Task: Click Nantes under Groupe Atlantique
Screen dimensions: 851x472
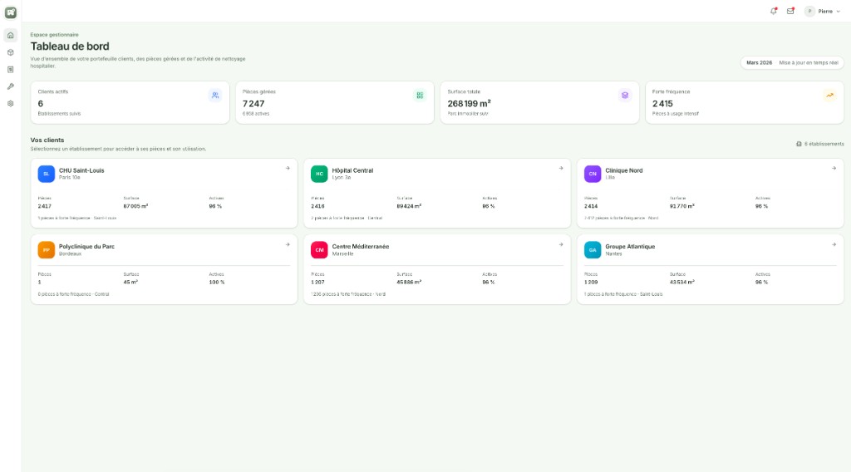Action: click(613, 253)
